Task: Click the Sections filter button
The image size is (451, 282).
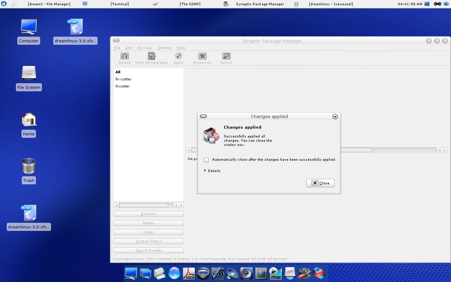Action: (148, 214)
